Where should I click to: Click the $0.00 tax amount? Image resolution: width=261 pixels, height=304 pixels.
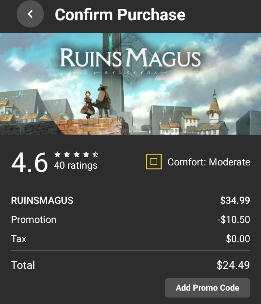pyautogui.click(x=238, y=238)
